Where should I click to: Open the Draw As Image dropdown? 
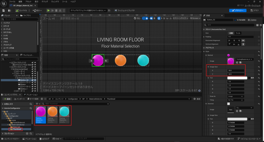235,96
